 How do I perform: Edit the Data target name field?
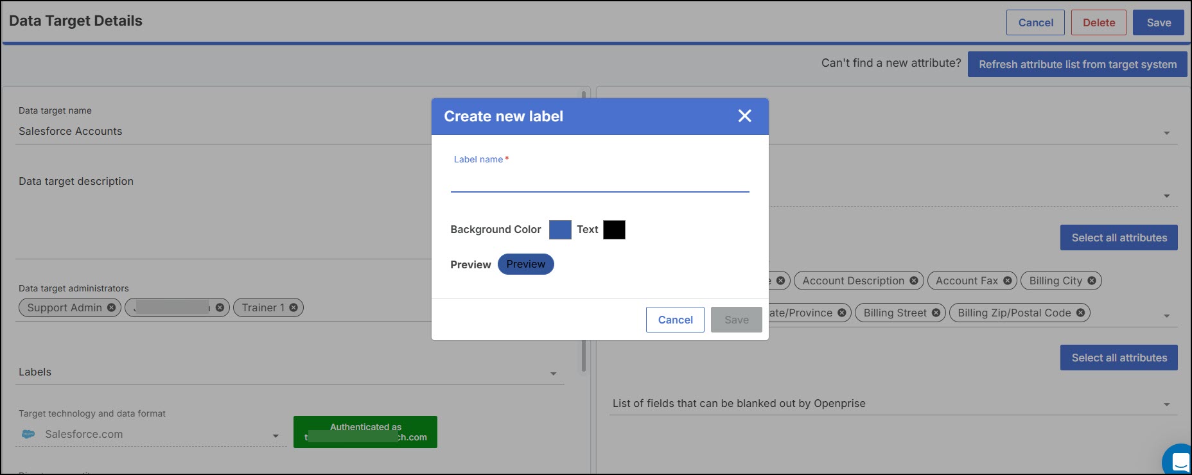click(225, 131)
